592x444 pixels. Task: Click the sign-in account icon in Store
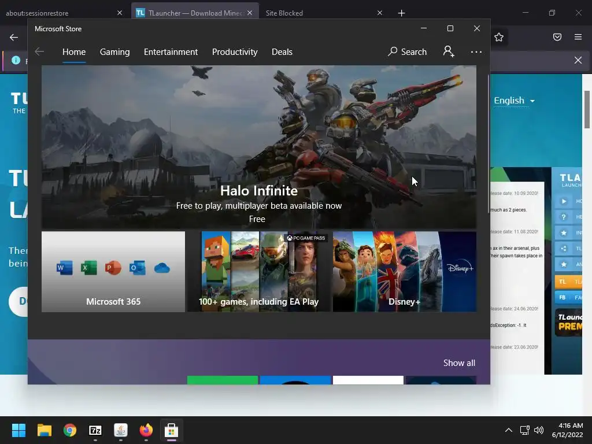click(449, 51)
